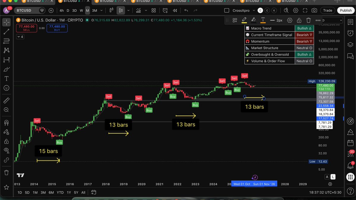Open the forecasting and measurement tools
This screenshot has height=200, width=356.
[x=6, y=60]
